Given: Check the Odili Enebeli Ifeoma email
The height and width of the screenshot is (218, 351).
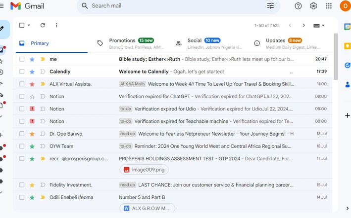Looking at the screenshot, I should point(22,197).
